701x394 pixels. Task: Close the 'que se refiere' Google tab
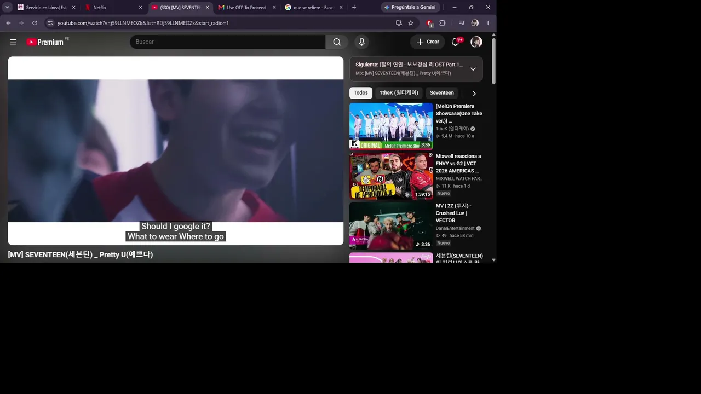coord(341,8)
